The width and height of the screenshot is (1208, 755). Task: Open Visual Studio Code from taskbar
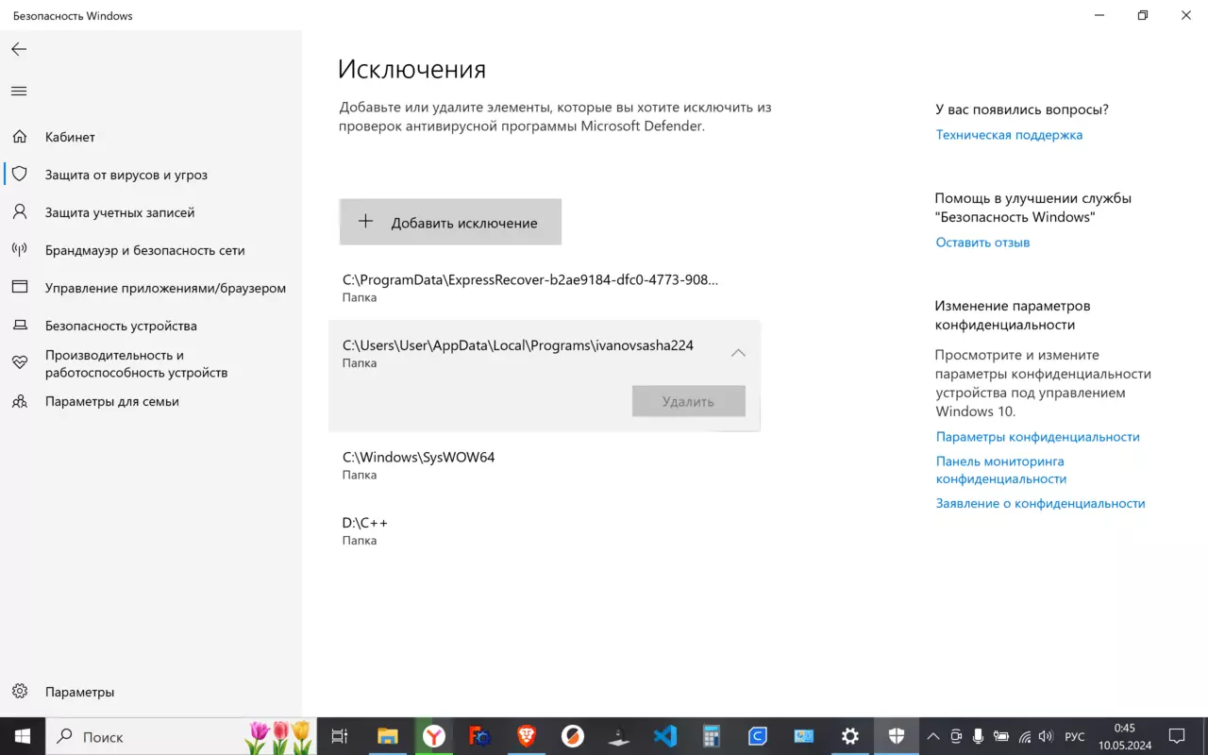665,736
